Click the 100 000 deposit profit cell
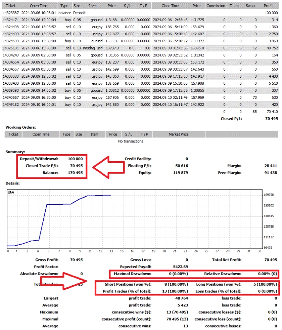This screenshot has height=330, width=282. pyautogui.click(x=271, y=13)
